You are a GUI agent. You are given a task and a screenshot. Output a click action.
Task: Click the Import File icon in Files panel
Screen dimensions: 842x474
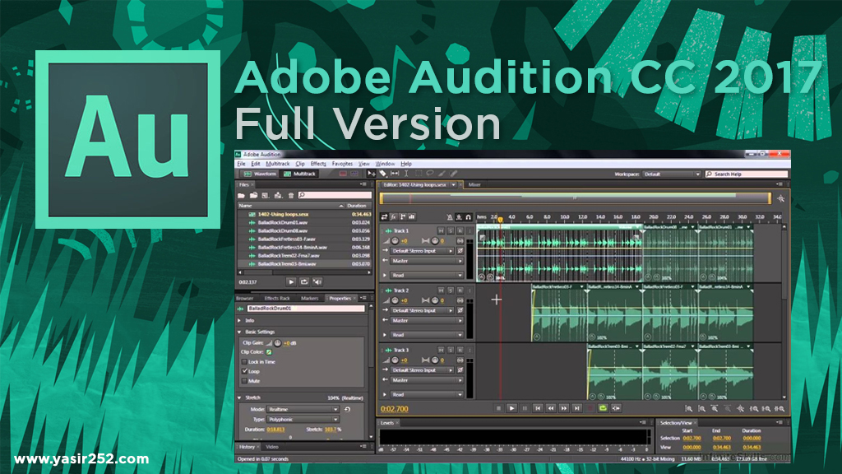253,195
